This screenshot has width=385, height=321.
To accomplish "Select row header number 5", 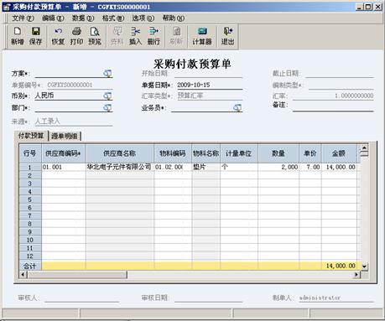I will point(30,199).
